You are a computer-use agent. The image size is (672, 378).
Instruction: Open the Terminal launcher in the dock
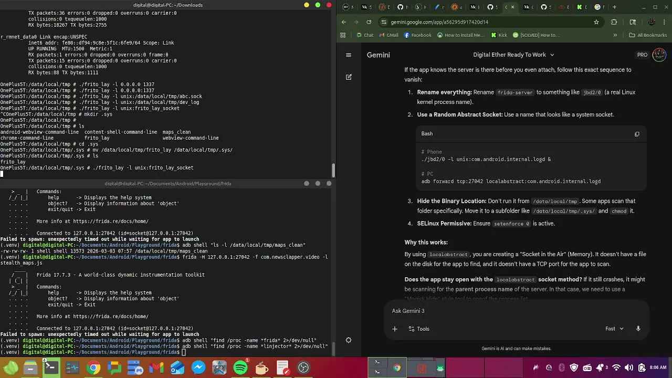pos(51,367)
